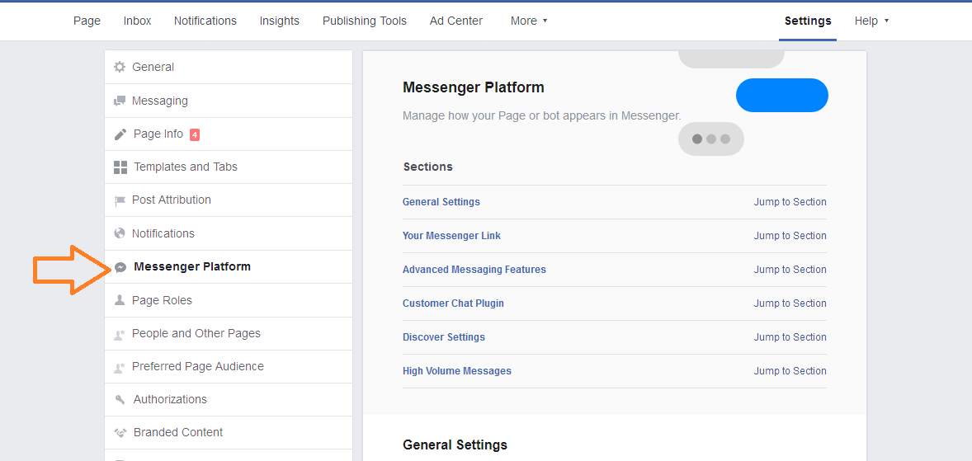Click the General Settings heading at bottom
This screenshot has height=461, width=972.
[x=455, y=445]
